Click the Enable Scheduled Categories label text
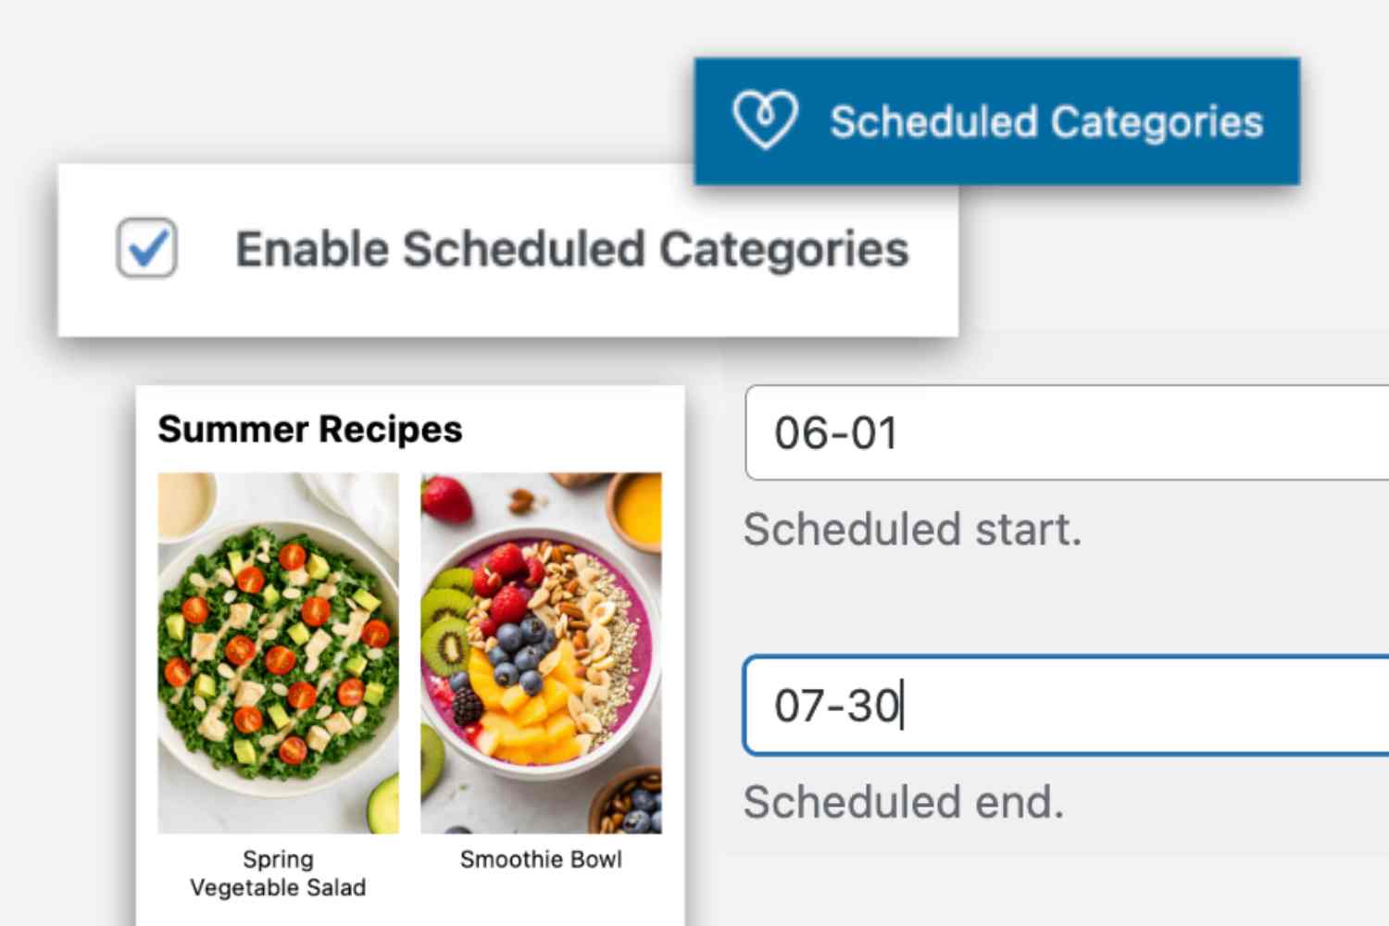The height and width of the screenshot is (926, 1389). tap(571, 250)
